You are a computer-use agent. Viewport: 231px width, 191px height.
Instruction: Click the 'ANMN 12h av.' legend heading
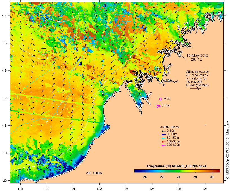pyautogui.click(x=170, y=127)
